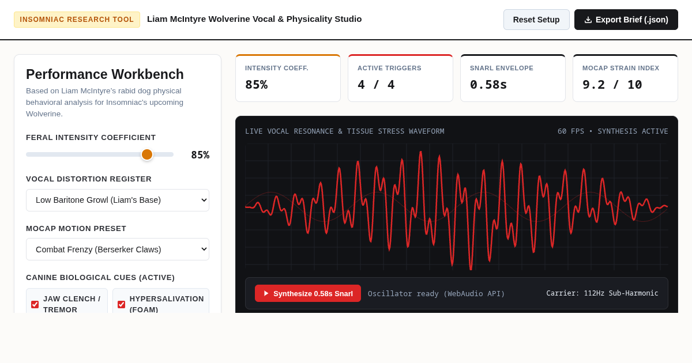The width and height of the screenshot is (692, 363).
Task: Click the Performance Workbench heading
Action: pyautogui.click(x=105, y=74)
